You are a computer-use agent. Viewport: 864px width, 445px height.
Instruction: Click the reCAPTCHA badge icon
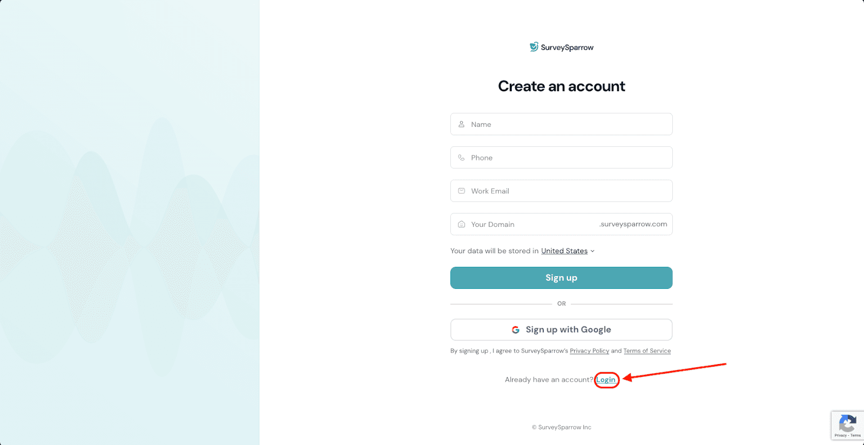(x=847, y=423)
